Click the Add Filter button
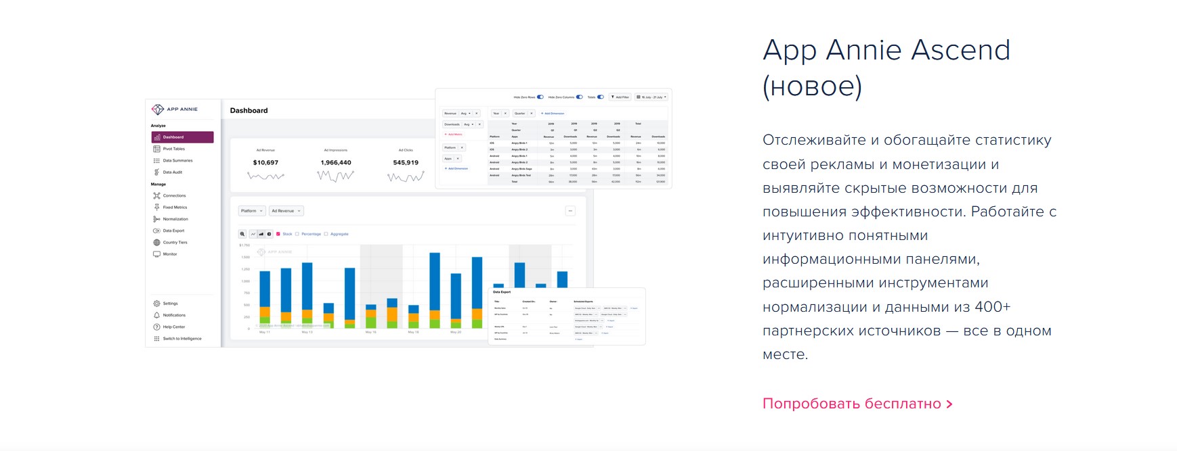The image size is (1177, 451). [620, 97]
